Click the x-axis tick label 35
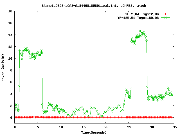 (x=175, y=127)
